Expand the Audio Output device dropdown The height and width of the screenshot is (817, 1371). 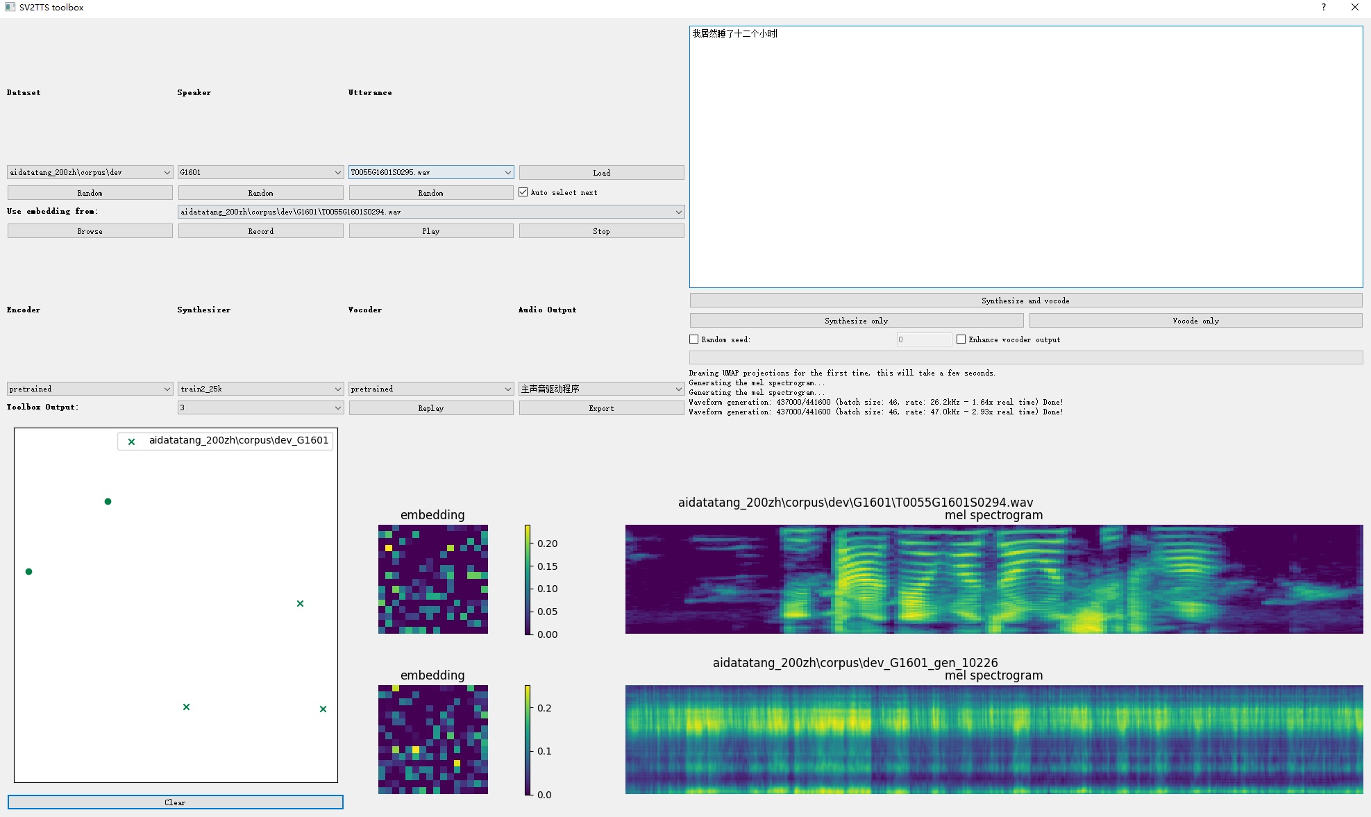click(601, 389)
